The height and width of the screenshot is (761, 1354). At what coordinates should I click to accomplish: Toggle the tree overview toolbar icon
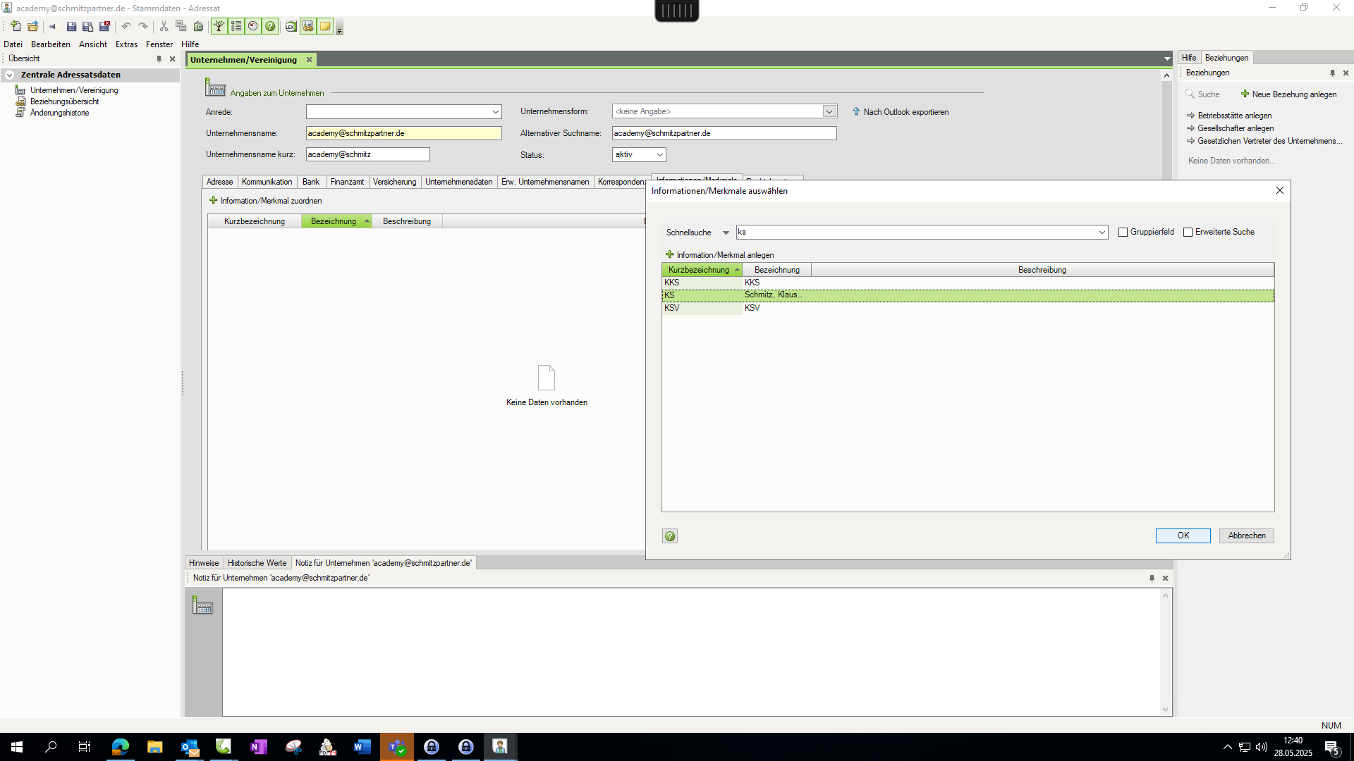[219, 27]
